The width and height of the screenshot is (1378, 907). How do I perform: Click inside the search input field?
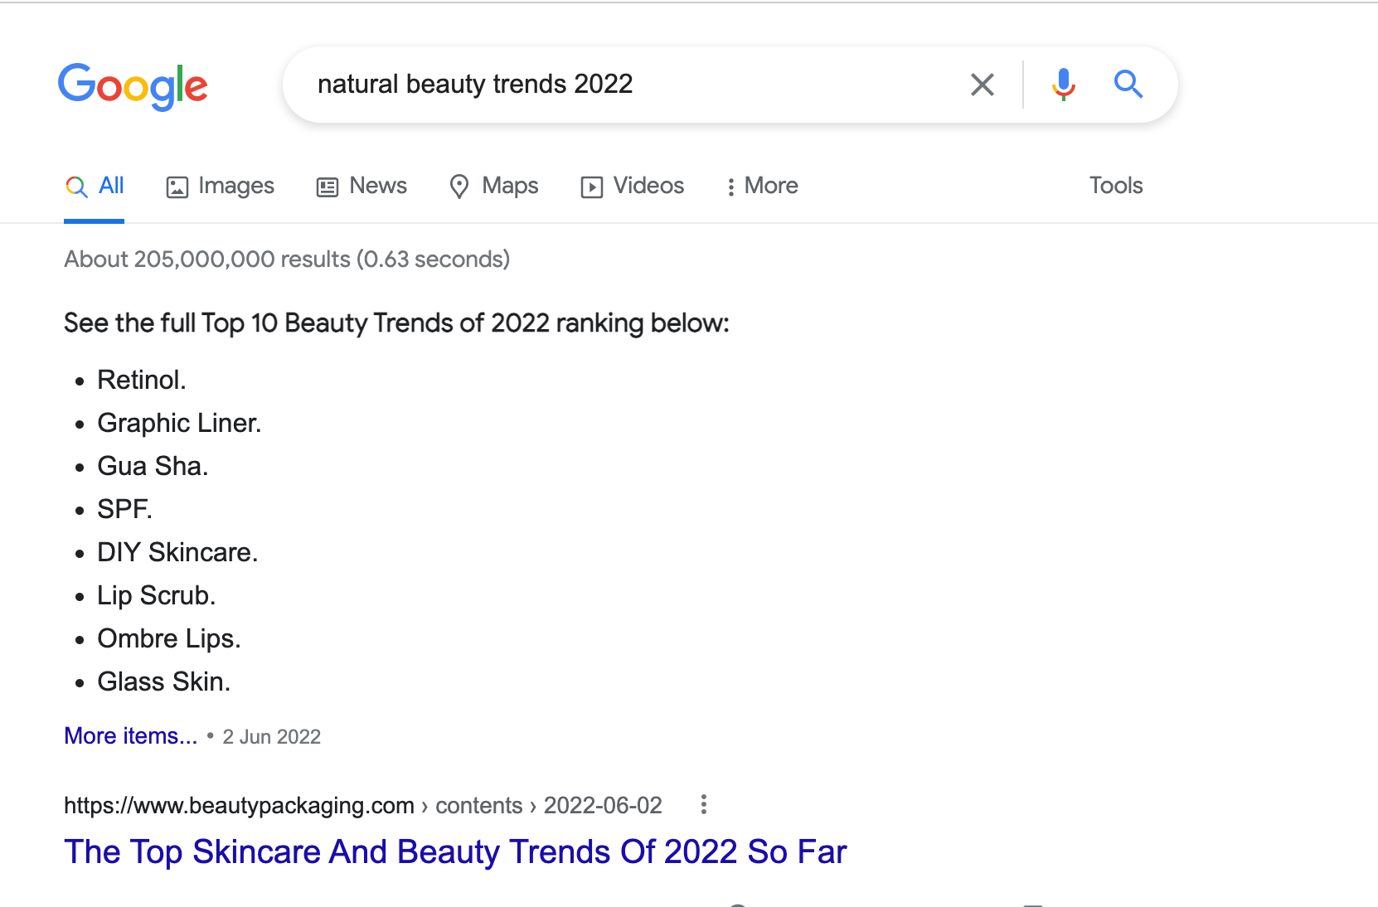tap(580, 84)
